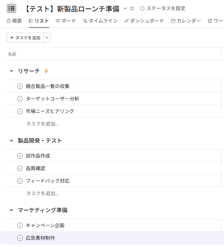Add a task under リサーチ section
224x247 pixels.
click(x=42, y=124)
